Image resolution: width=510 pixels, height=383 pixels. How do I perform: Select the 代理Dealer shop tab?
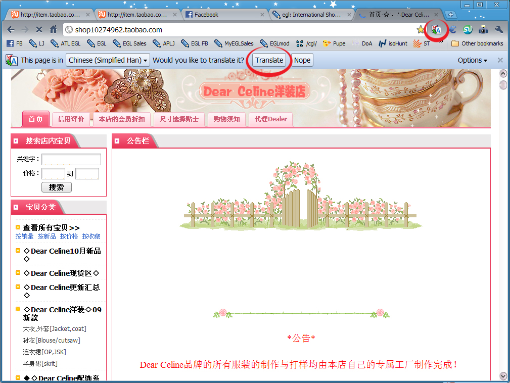pos(270,119)
